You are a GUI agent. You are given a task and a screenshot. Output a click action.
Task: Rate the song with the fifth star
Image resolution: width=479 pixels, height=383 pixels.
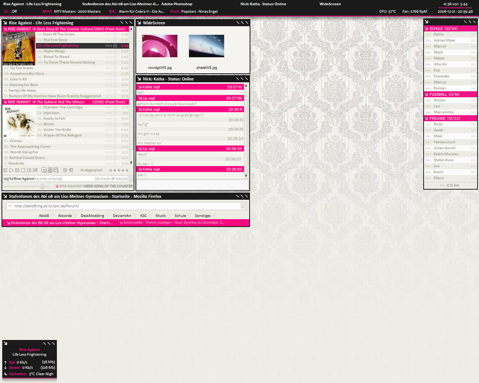pos(127,170)
